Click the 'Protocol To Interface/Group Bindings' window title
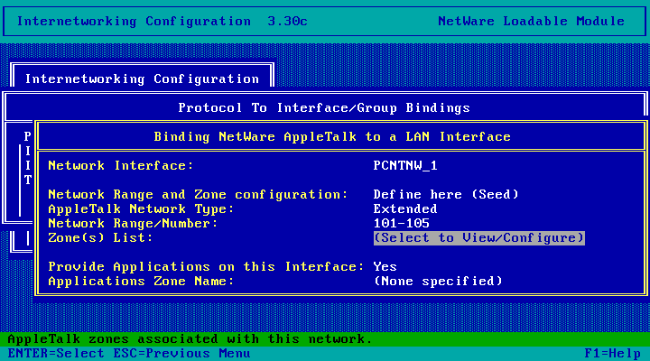The height and width of the screenshot is (361, 650). click(x=324, y=107)
